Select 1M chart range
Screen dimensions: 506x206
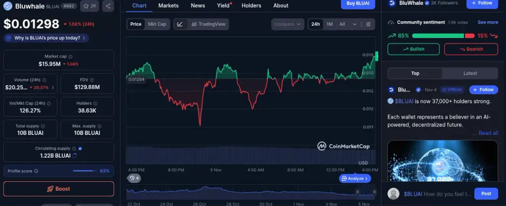330,24
